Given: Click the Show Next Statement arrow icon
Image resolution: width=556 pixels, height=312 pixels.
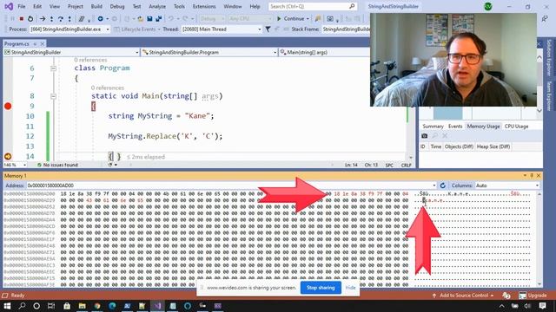Looking at the screenshot, I should (43, 19).
